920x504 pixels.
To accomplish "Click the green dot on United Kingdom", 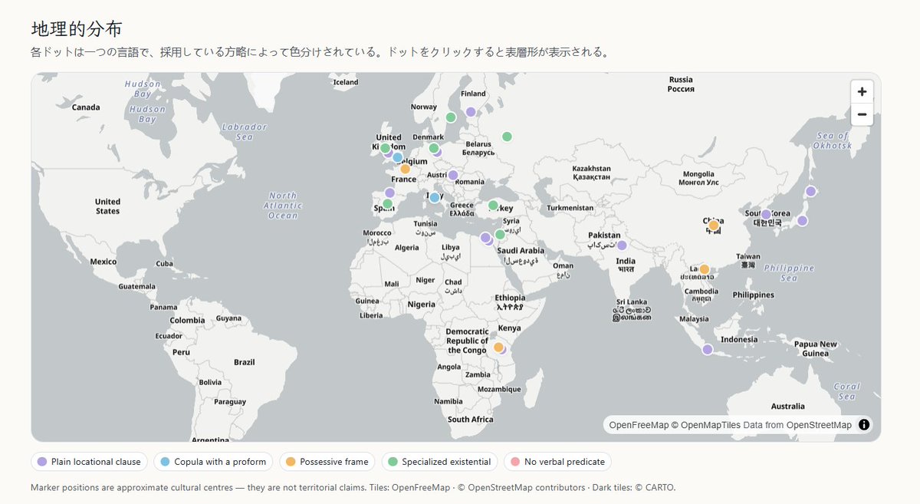I will pos(385,149).
